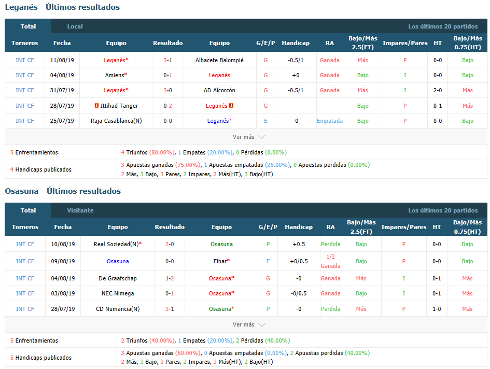Click the Raja Casablanca(N) team name
The width and height of the screenshot is (490, 369).
(x=116, y=121)
